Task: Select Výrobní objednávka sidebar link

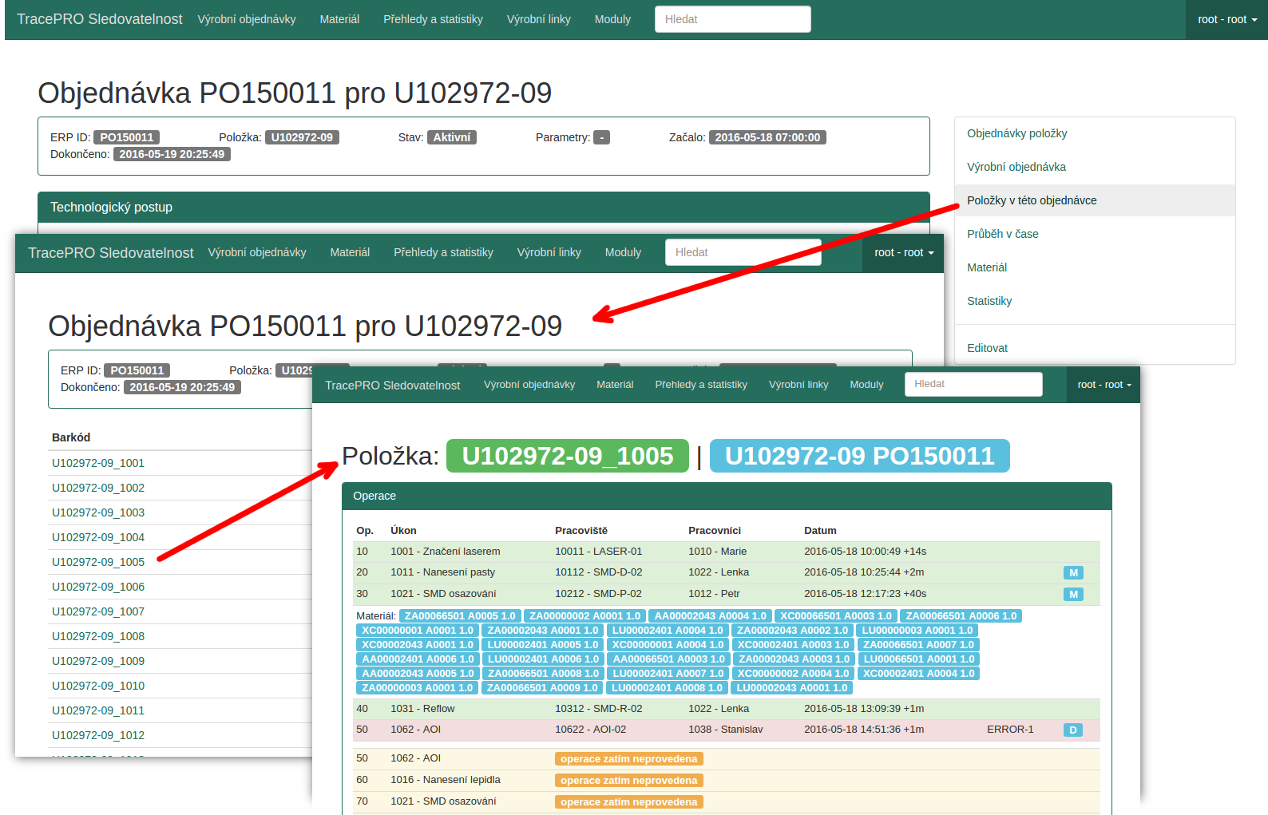Action: point(1095,167)
